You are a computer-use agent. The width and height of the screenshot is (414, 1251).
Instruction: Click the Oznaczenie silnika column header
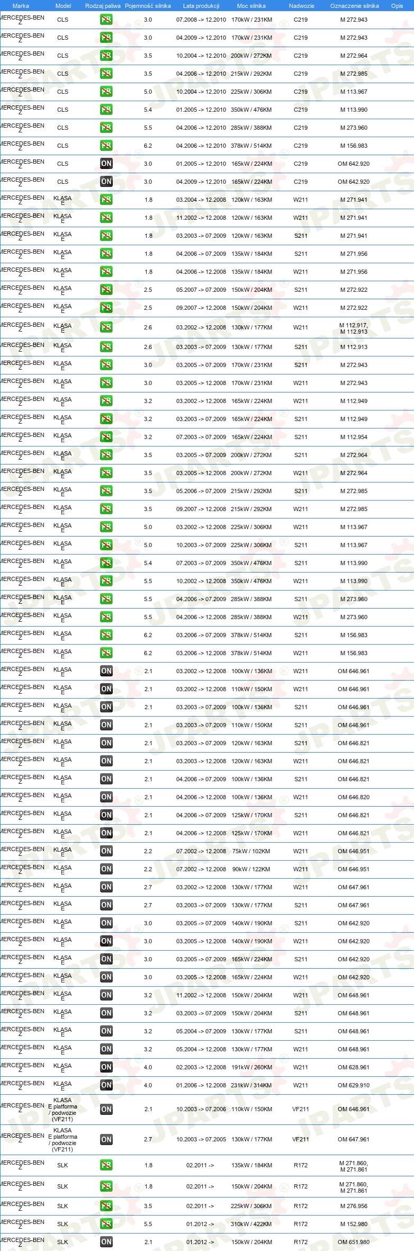(x=354, y=6)
